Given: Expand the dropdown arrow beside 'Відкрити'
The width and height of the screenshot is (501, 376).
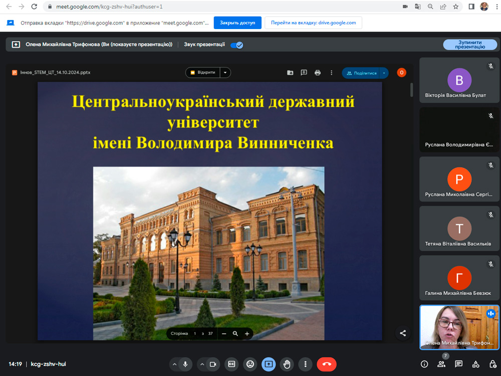Looking at the screenshot, I should (225, 73).
